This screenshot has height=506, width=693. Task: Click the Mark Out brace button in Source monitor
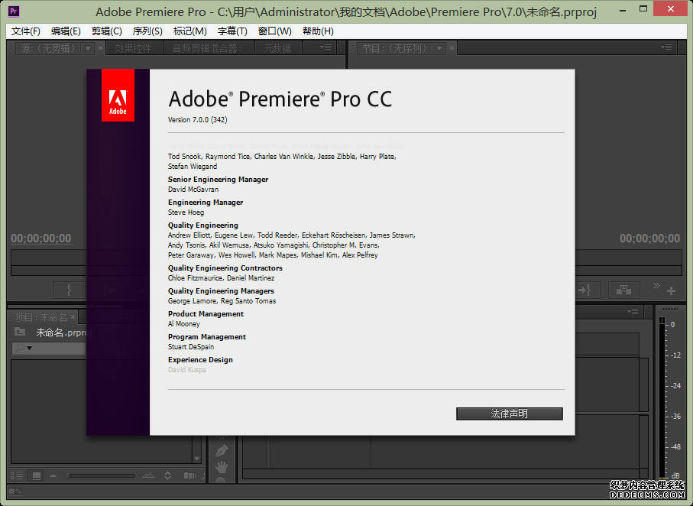coord(69,290)
